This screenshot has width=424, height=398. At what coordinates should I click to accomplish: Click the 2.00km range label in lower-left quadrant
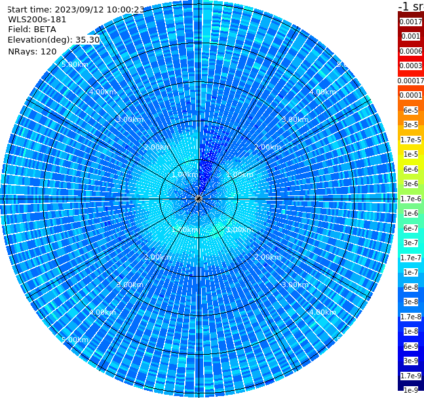point(158,257)
